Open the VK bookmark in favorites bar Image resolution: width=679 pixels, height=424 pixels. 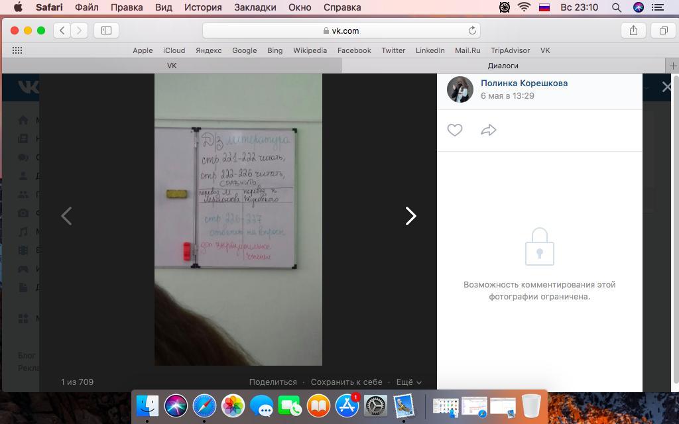tap(545, 50)
